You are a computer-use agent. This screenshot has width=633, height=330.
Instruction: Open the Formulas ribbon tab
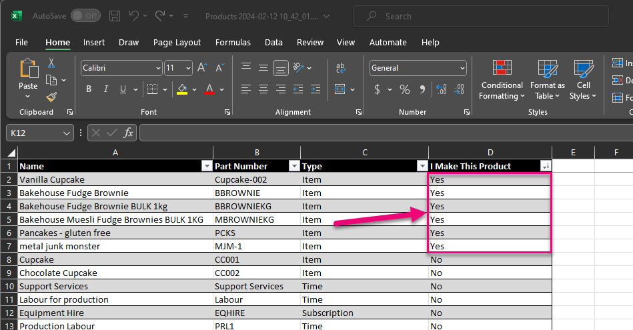point(233,42)
